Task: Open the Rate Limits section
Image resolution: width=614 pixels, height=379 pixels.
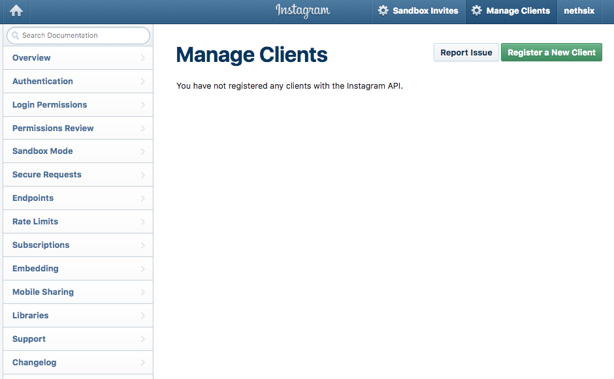Action: tap(78, 222)
